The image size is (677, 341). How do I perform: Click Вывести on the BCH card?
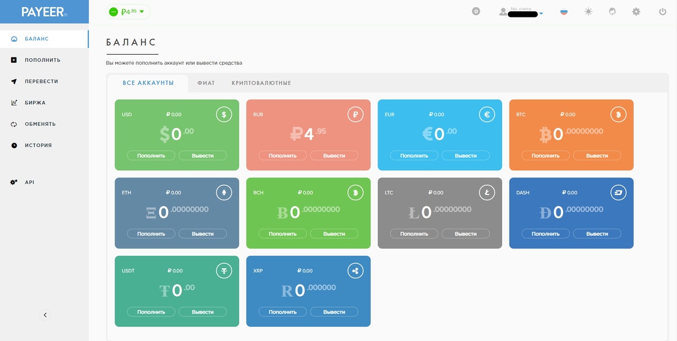(334, 233)
